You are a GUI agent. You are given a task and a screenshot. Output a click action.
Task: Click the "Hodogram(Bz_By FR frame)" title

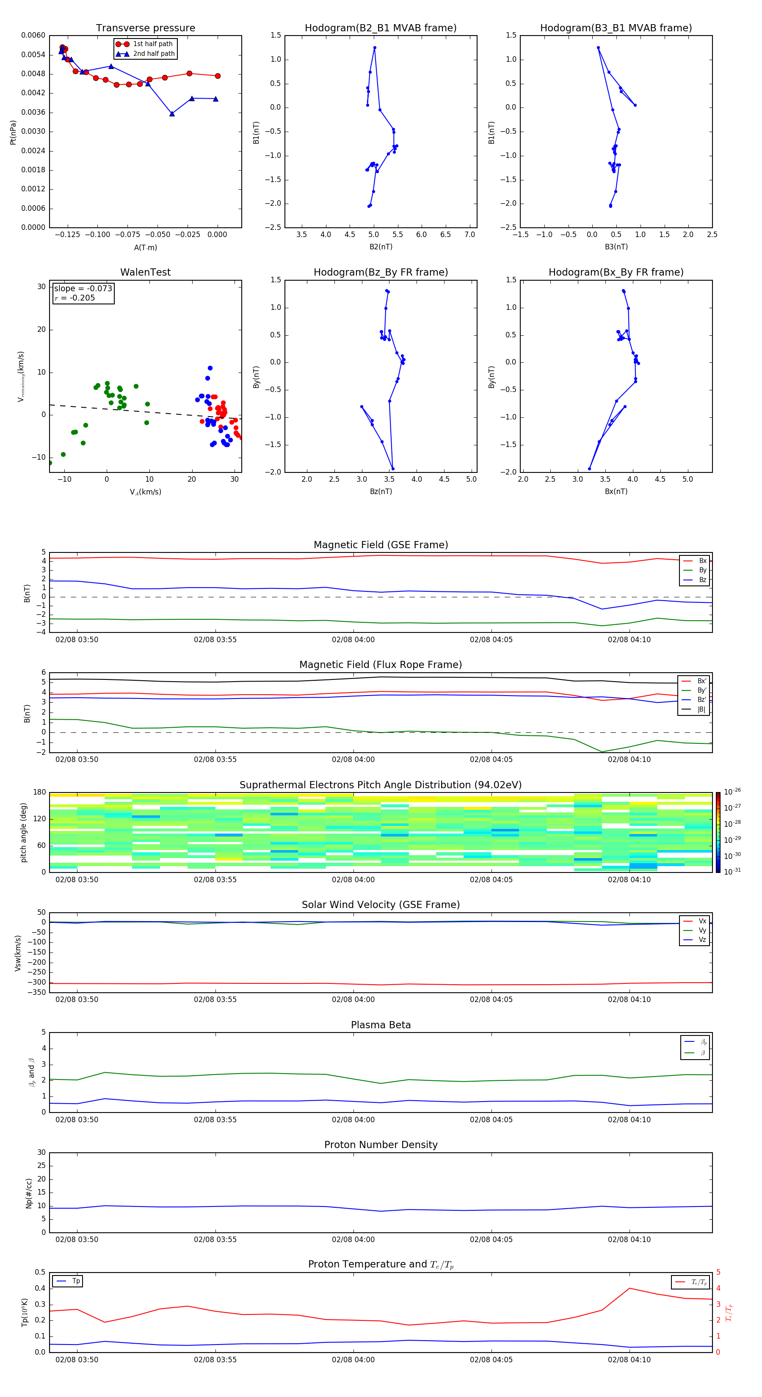click(381, 272)
